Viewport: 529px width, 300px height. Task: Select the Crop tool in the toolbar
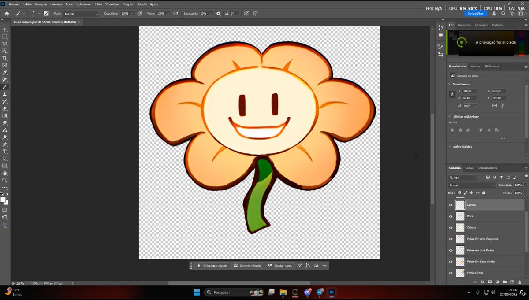pyautogui.click(x=5, y=58)
